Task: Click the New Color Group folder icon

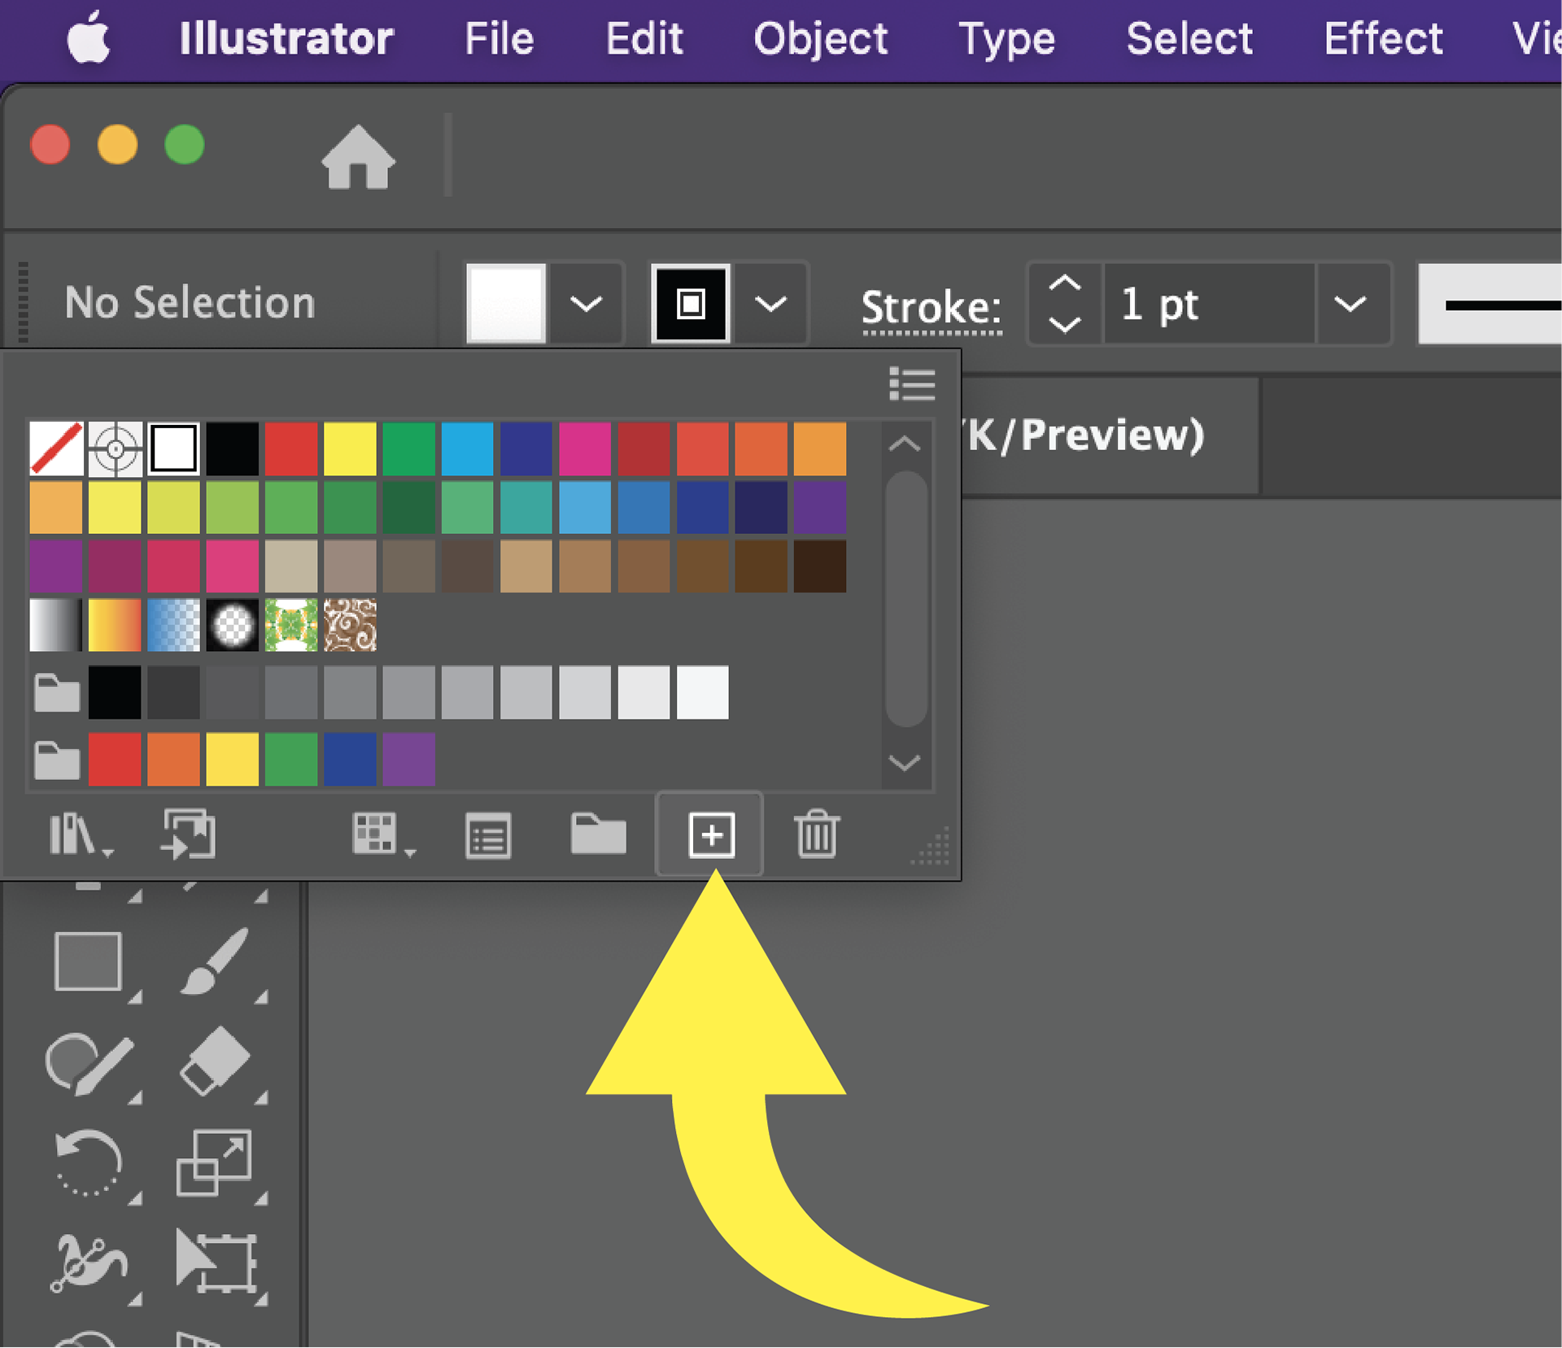Action: 598,834
